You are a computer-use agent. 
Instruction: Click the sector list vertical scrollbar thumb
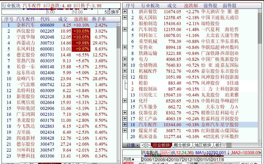point(259,28)
